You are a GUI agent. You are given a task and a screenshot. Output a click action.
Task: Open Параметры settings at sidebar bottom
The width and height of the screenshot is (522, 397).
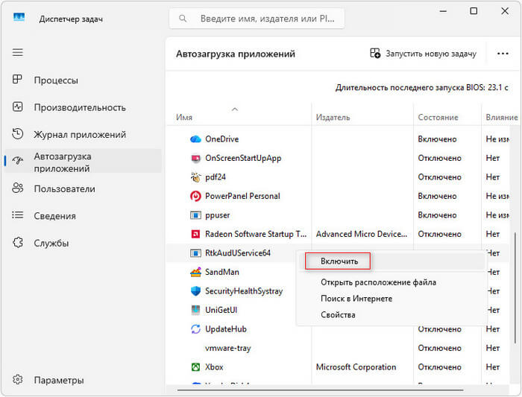[x=60, y=380]
